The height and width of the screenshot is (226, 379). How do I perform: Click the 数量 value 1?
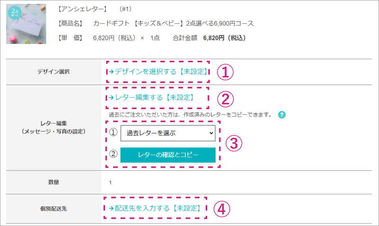(110, 182)
